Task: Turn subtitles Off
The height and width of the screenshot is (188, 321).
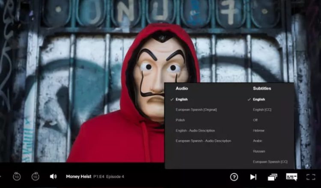Action: 255,120
